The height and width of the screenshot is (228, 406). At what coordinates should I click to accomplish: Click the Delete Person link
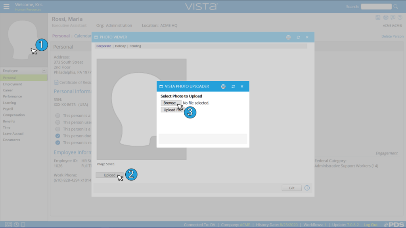pos(392,36)
